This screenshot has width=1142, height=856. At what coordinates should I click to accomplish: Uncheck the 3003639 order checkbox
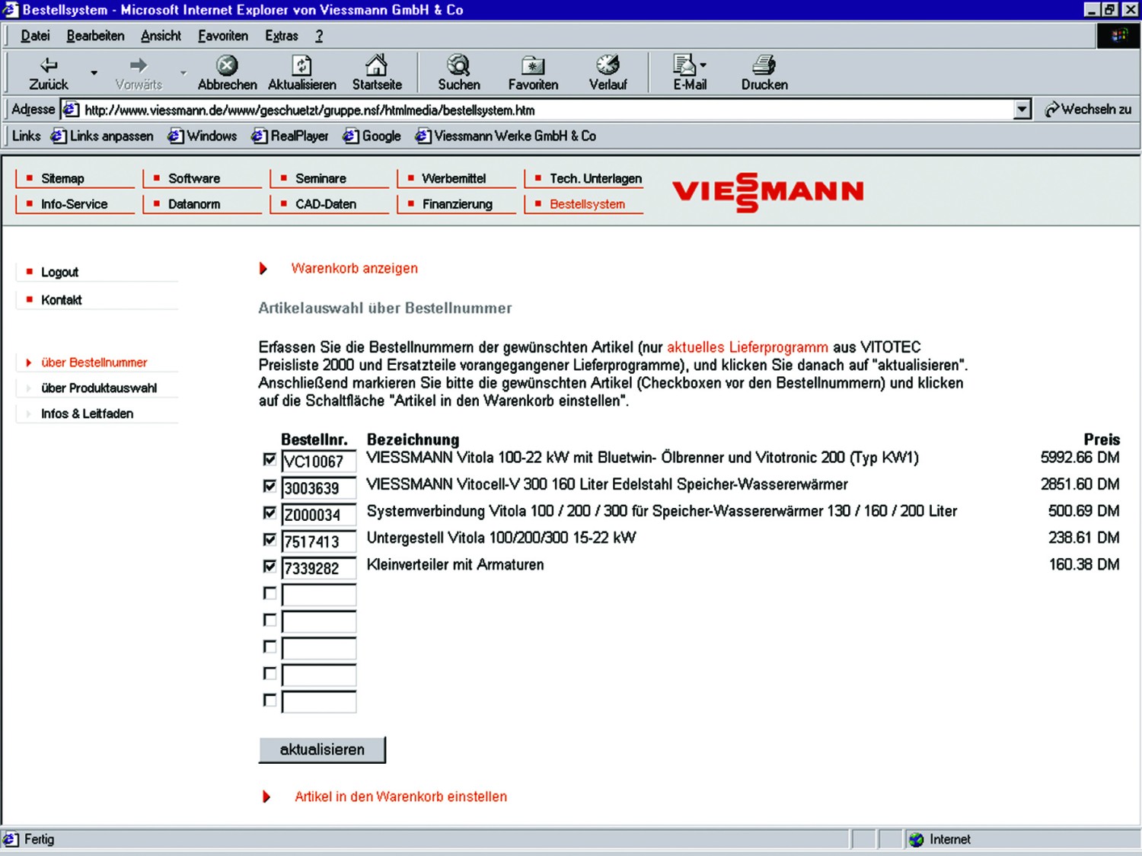coord(270,486)
